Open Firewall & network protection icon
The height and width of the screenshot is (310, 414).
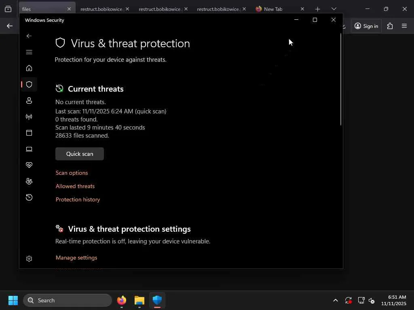coord(29,117)
